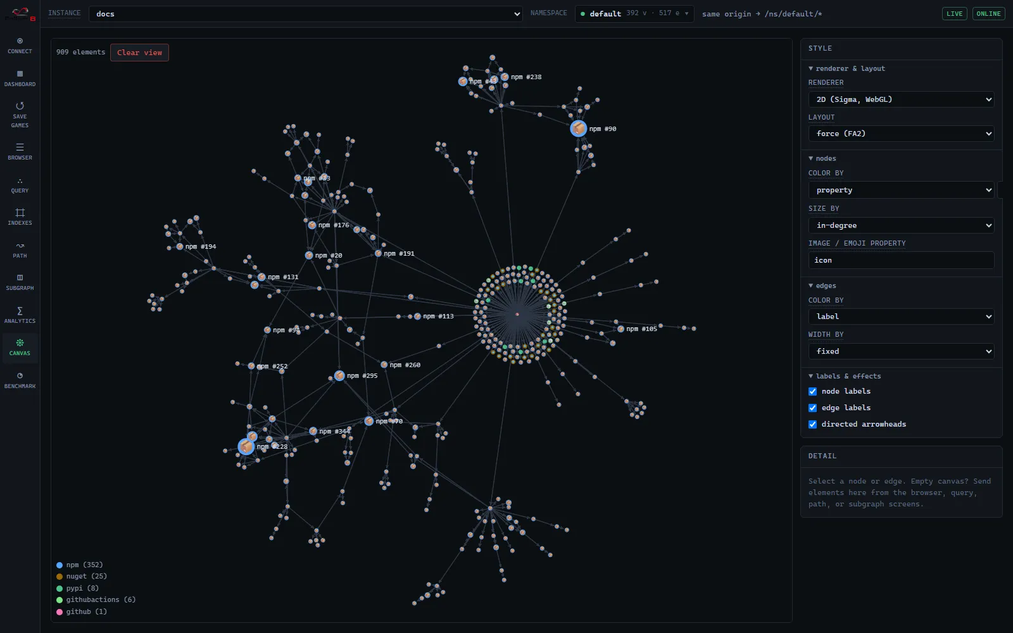Toggle the node labels checkbox
1013x633 pixels.
[x=813, y=391]
